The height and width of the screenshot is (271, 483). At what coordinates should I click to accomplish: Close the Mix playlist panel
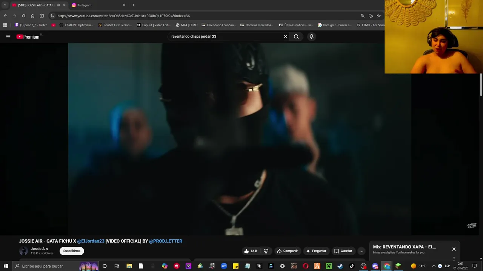click(x=454, y=249)
